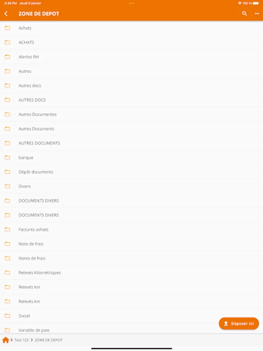Open the uppercase ACHATS folder
The image size is (263, 351).
point(132,43)
